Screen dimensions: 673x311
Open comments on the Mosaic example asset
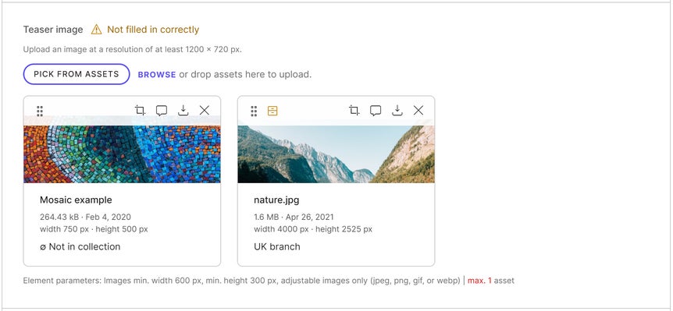tap(162, 111)
